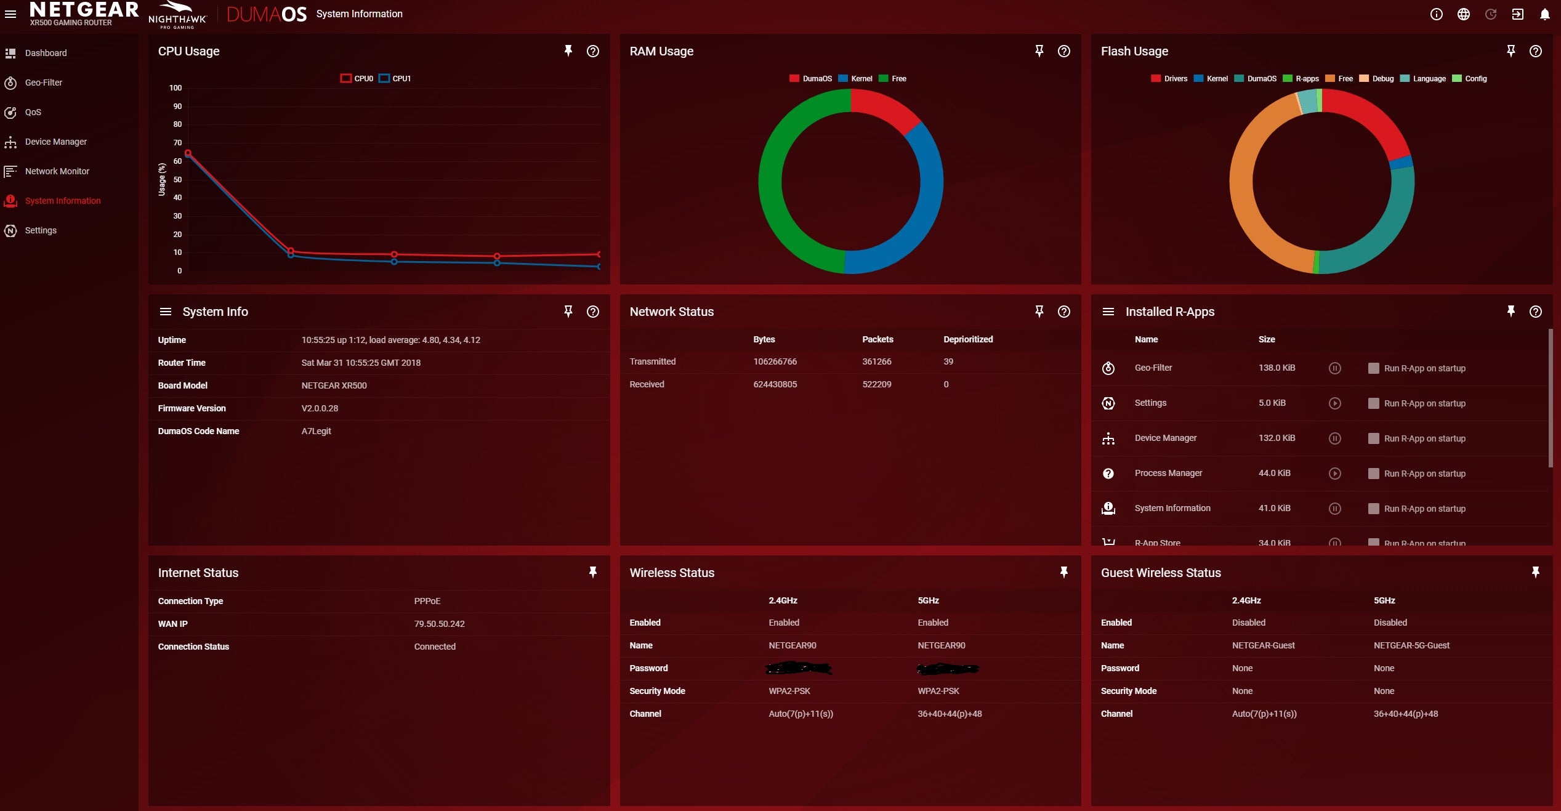Open QoS from sidebar

[x=33, y=112]
